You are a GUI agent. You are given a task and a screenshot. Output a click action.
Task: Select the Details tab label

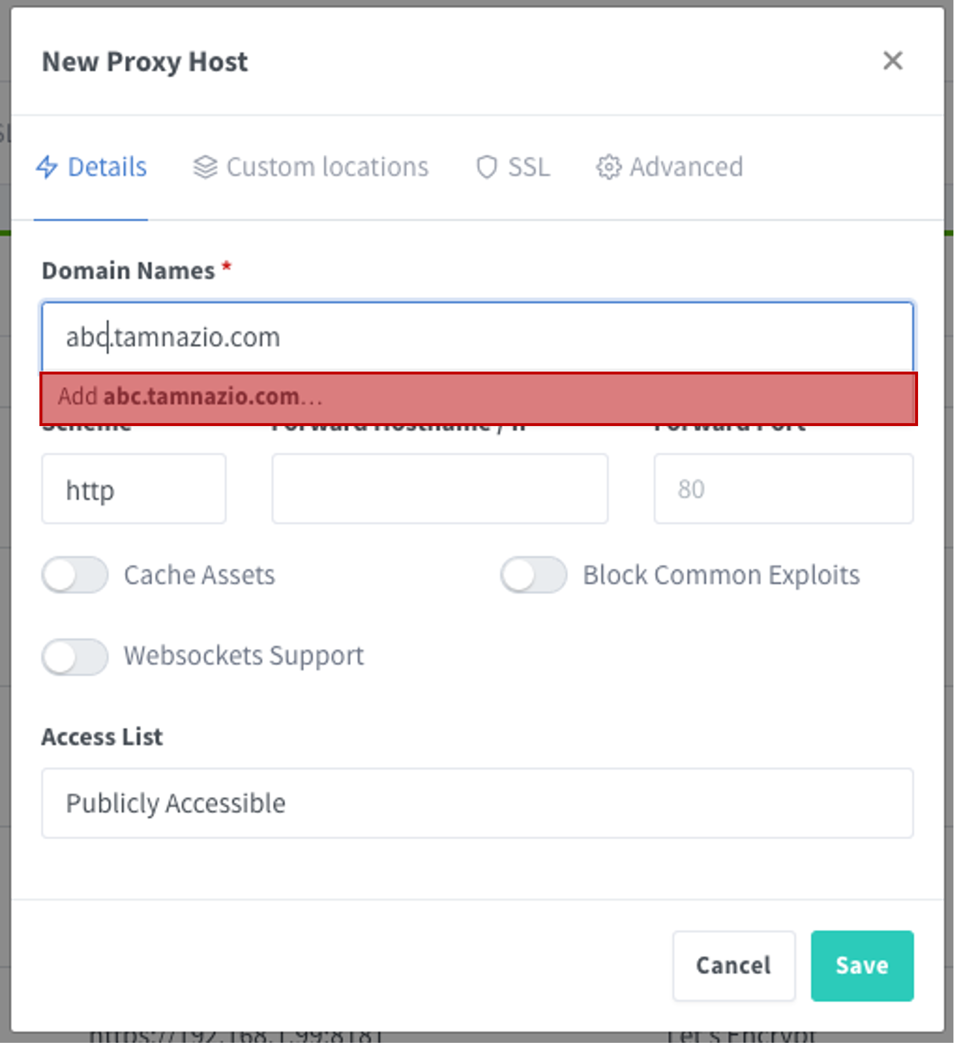(x=107, y=167)
